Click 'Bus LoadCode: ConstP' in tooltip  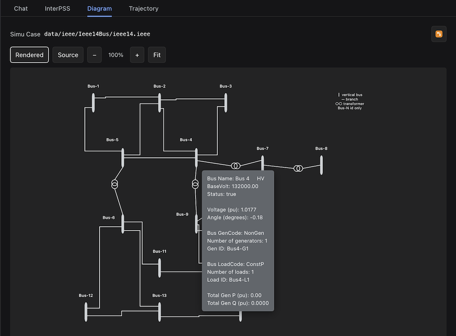236,264
